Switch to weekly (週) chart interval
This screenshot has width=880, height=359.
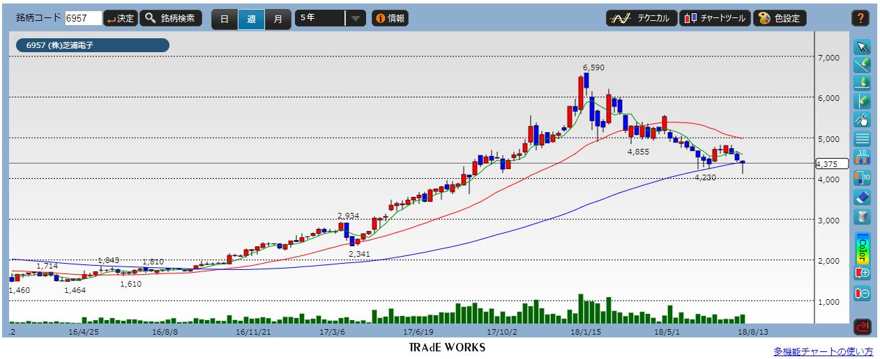click(251, 19)
